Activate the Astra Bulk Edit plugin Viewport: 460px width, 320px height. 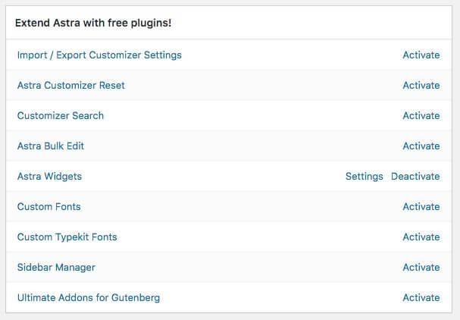click(x=421, y=146)
